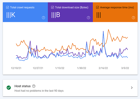Open the Host status heading
This screenshot has width=140, height=99.
point(22,86)
